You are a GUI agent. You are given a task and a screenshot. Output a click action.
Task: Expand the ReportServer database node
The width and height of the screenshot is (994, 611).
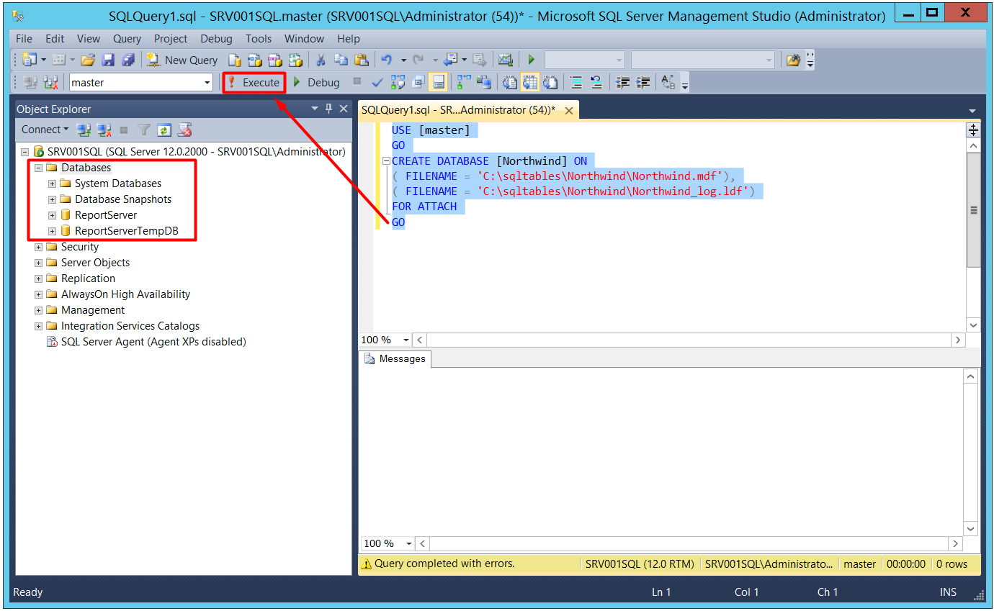pos(52,215)
